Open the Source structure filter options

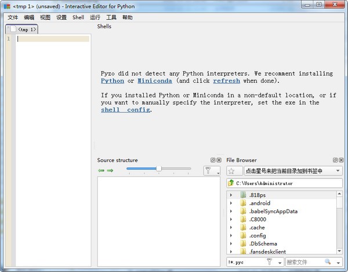coord(211,170)
